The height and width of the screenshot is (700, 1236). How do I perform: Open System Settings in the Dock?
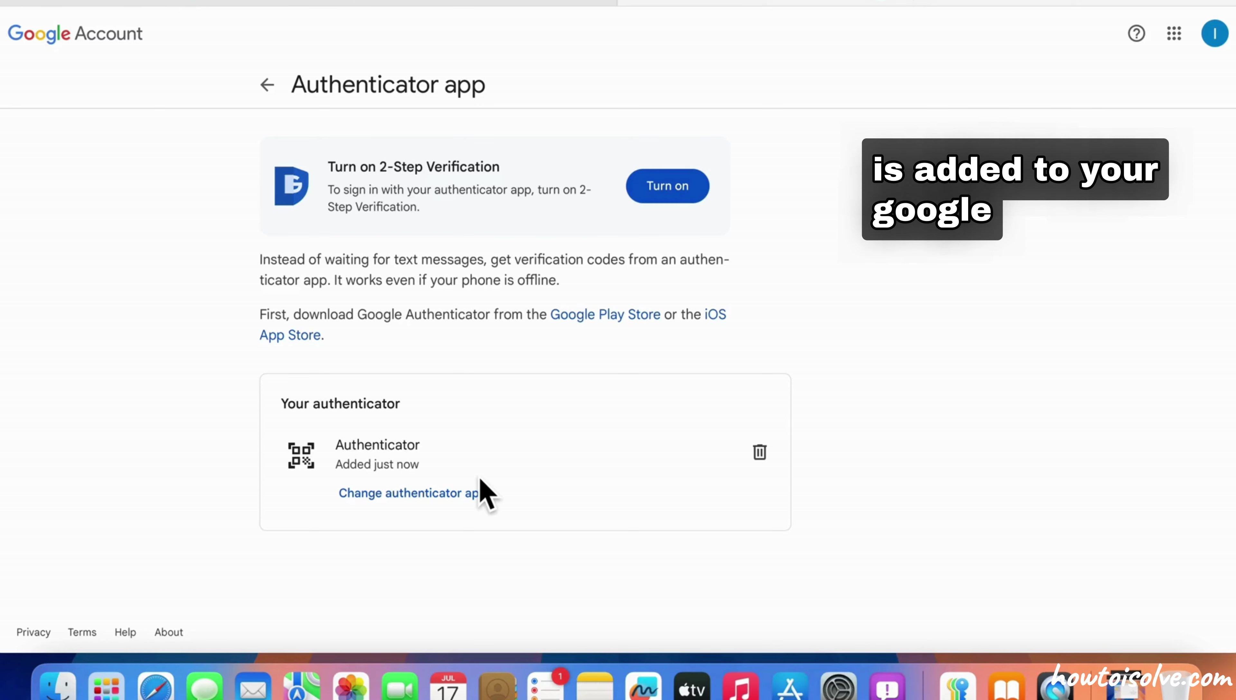[839, 686]
